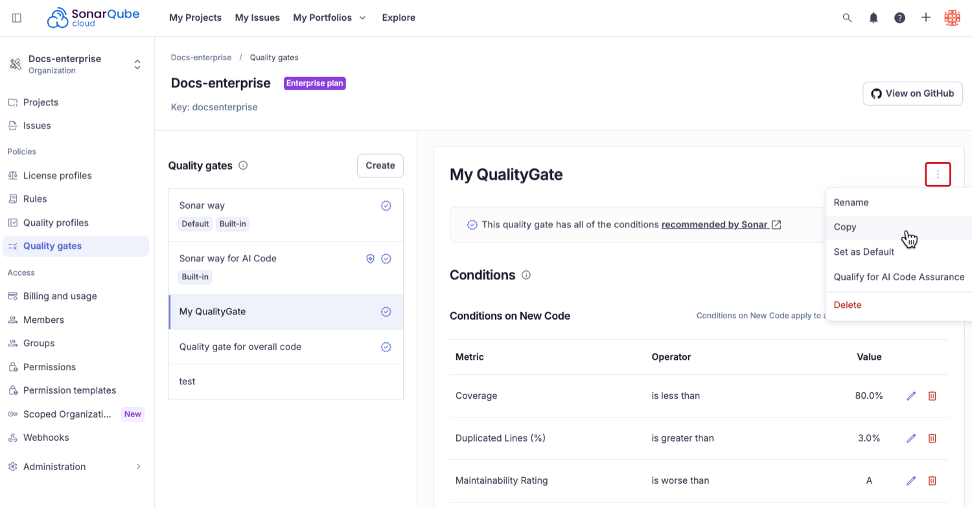Open My Issues in the top navigation
This screenshot has height=507, width=972.
tap(257, 18)
